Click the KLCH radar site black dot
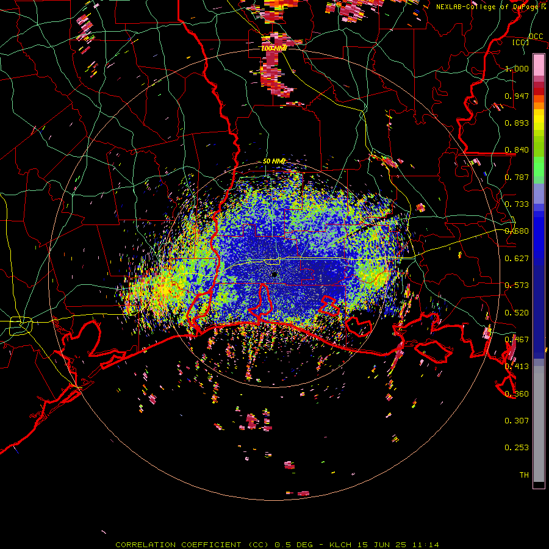 tap(274, 274)
